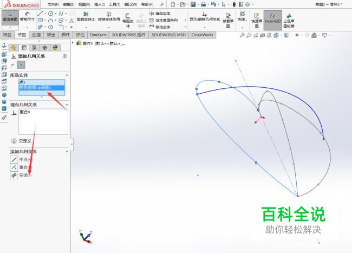Click Trim Entities (剪裁实体)
This screenshot has width=352, height=253.
point(86,17)
